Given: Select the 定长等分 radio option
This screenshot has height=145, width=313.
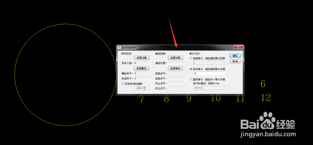Looking at the screenshot, I should [191, 69].
